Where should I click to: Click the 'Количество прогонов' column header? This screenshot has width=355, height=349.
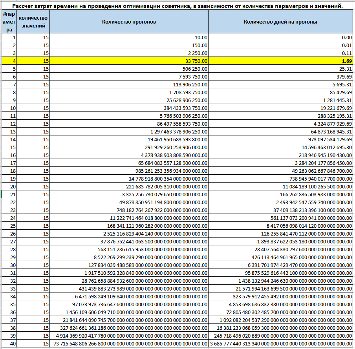pyautogui.click(x=129, y=22)
